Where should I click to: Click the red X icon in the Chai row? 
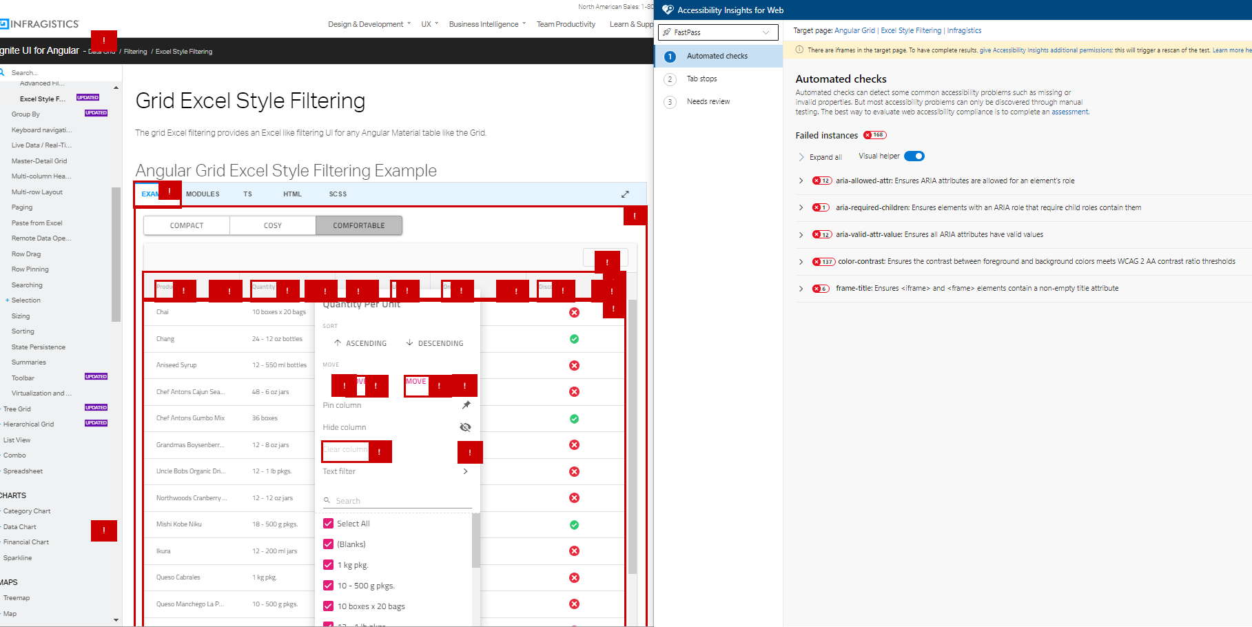pyautogui.click(x=574, y=312)
